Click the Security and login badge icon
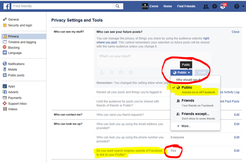The height and width of the screenshot is (163, 246). [x=5, y=25]
